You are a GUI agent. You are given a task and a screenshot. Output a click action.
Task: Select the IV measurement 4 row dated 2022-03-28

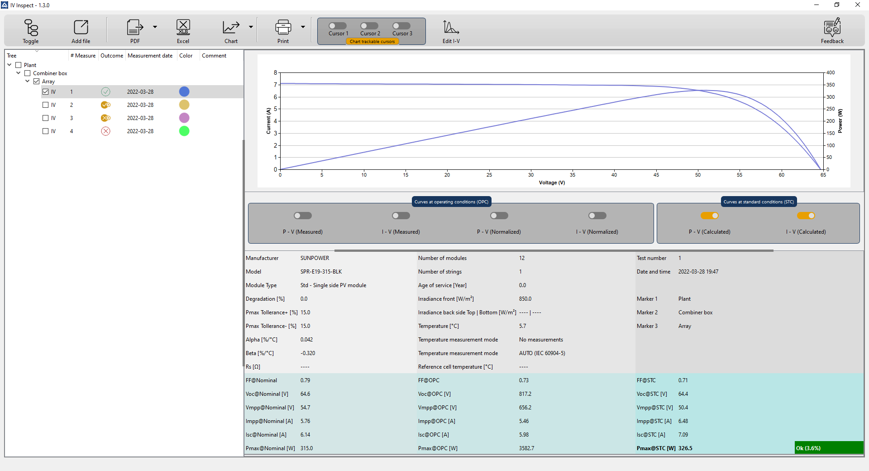coord(140,131)
